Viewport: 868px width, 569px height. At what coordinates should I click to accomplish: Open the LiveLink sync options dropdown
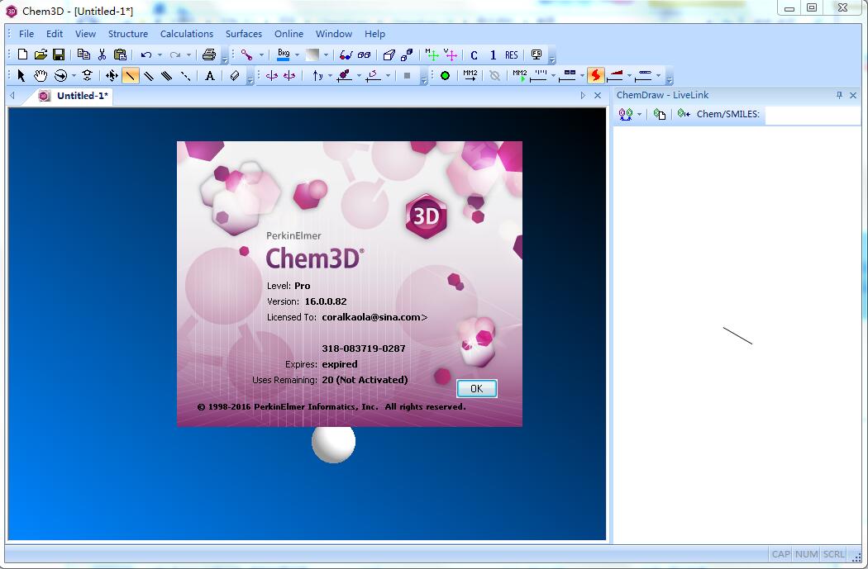tap(638, 114)
